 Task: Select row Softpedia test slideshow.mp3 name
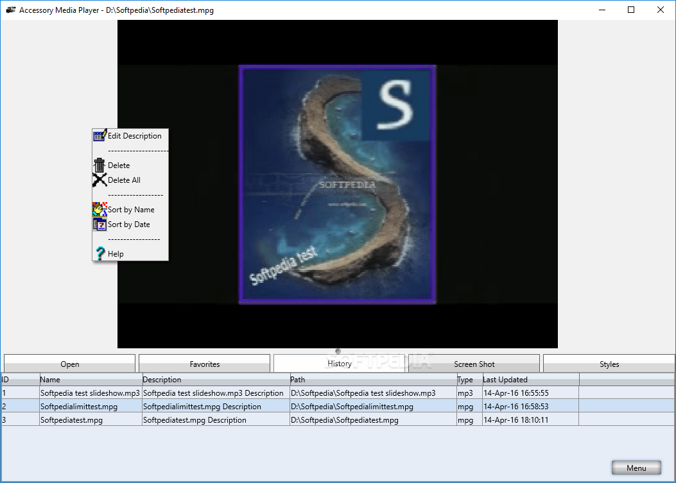[90, 393]
